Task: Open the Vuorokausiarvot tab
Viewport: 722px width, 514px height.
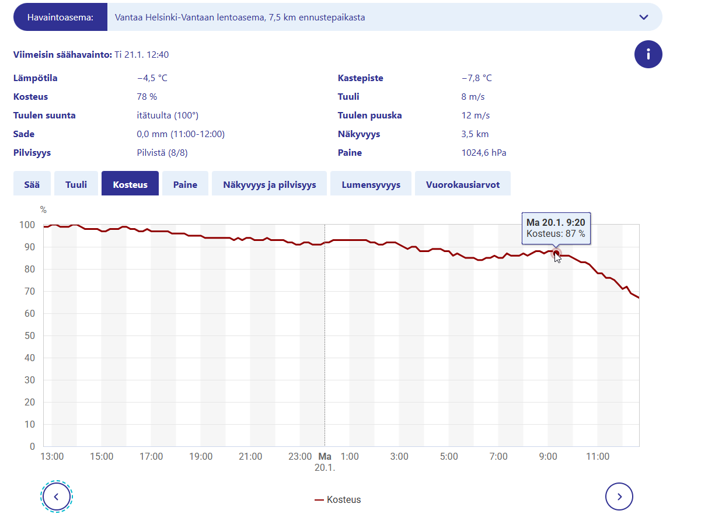Action: [x=462, y=184]
